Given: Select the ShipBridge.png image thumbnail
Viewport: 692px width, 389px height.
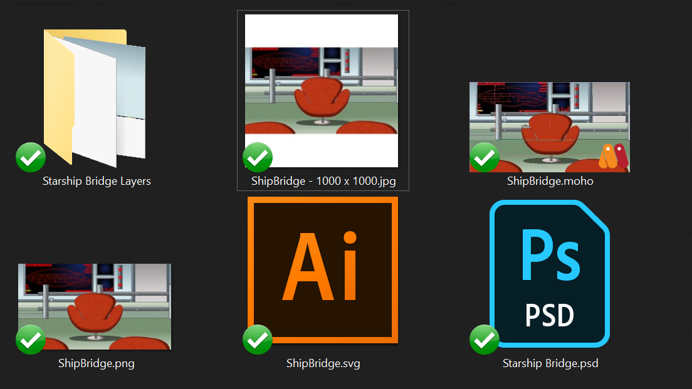Looking at the screenshot, I should tap(95, 306).
